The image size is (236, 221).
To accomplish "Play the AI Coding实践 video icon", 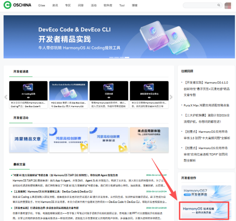I will (28, 97).
